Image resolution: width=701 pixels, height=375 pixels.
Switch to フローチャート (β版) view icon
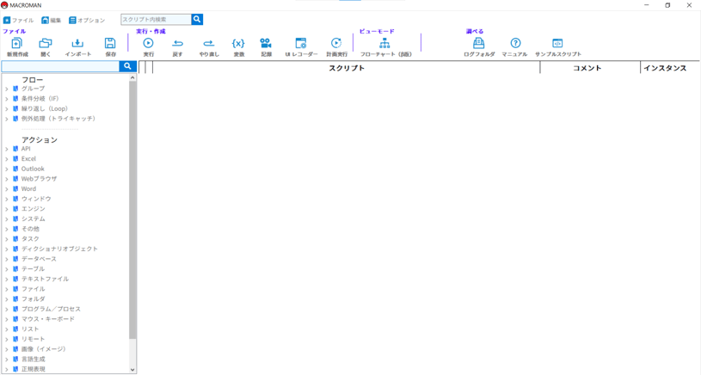pyautogui.click(x=384, y=43)
